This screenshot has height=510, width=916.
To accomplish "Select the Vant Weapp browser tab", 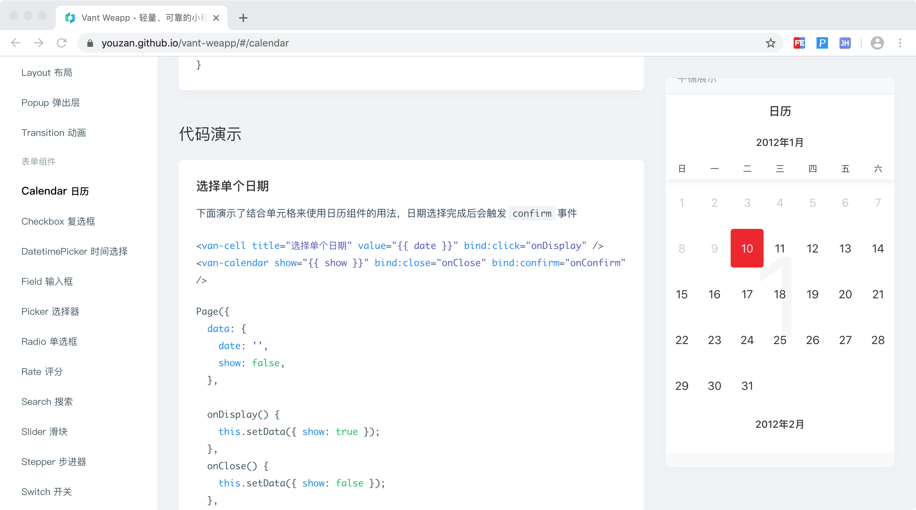I will point(140,18).
